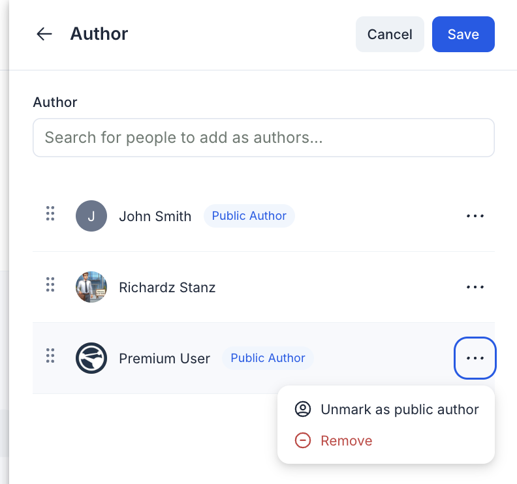
Task: Click Premium User's logo avatar
Action: pos(91,358)
